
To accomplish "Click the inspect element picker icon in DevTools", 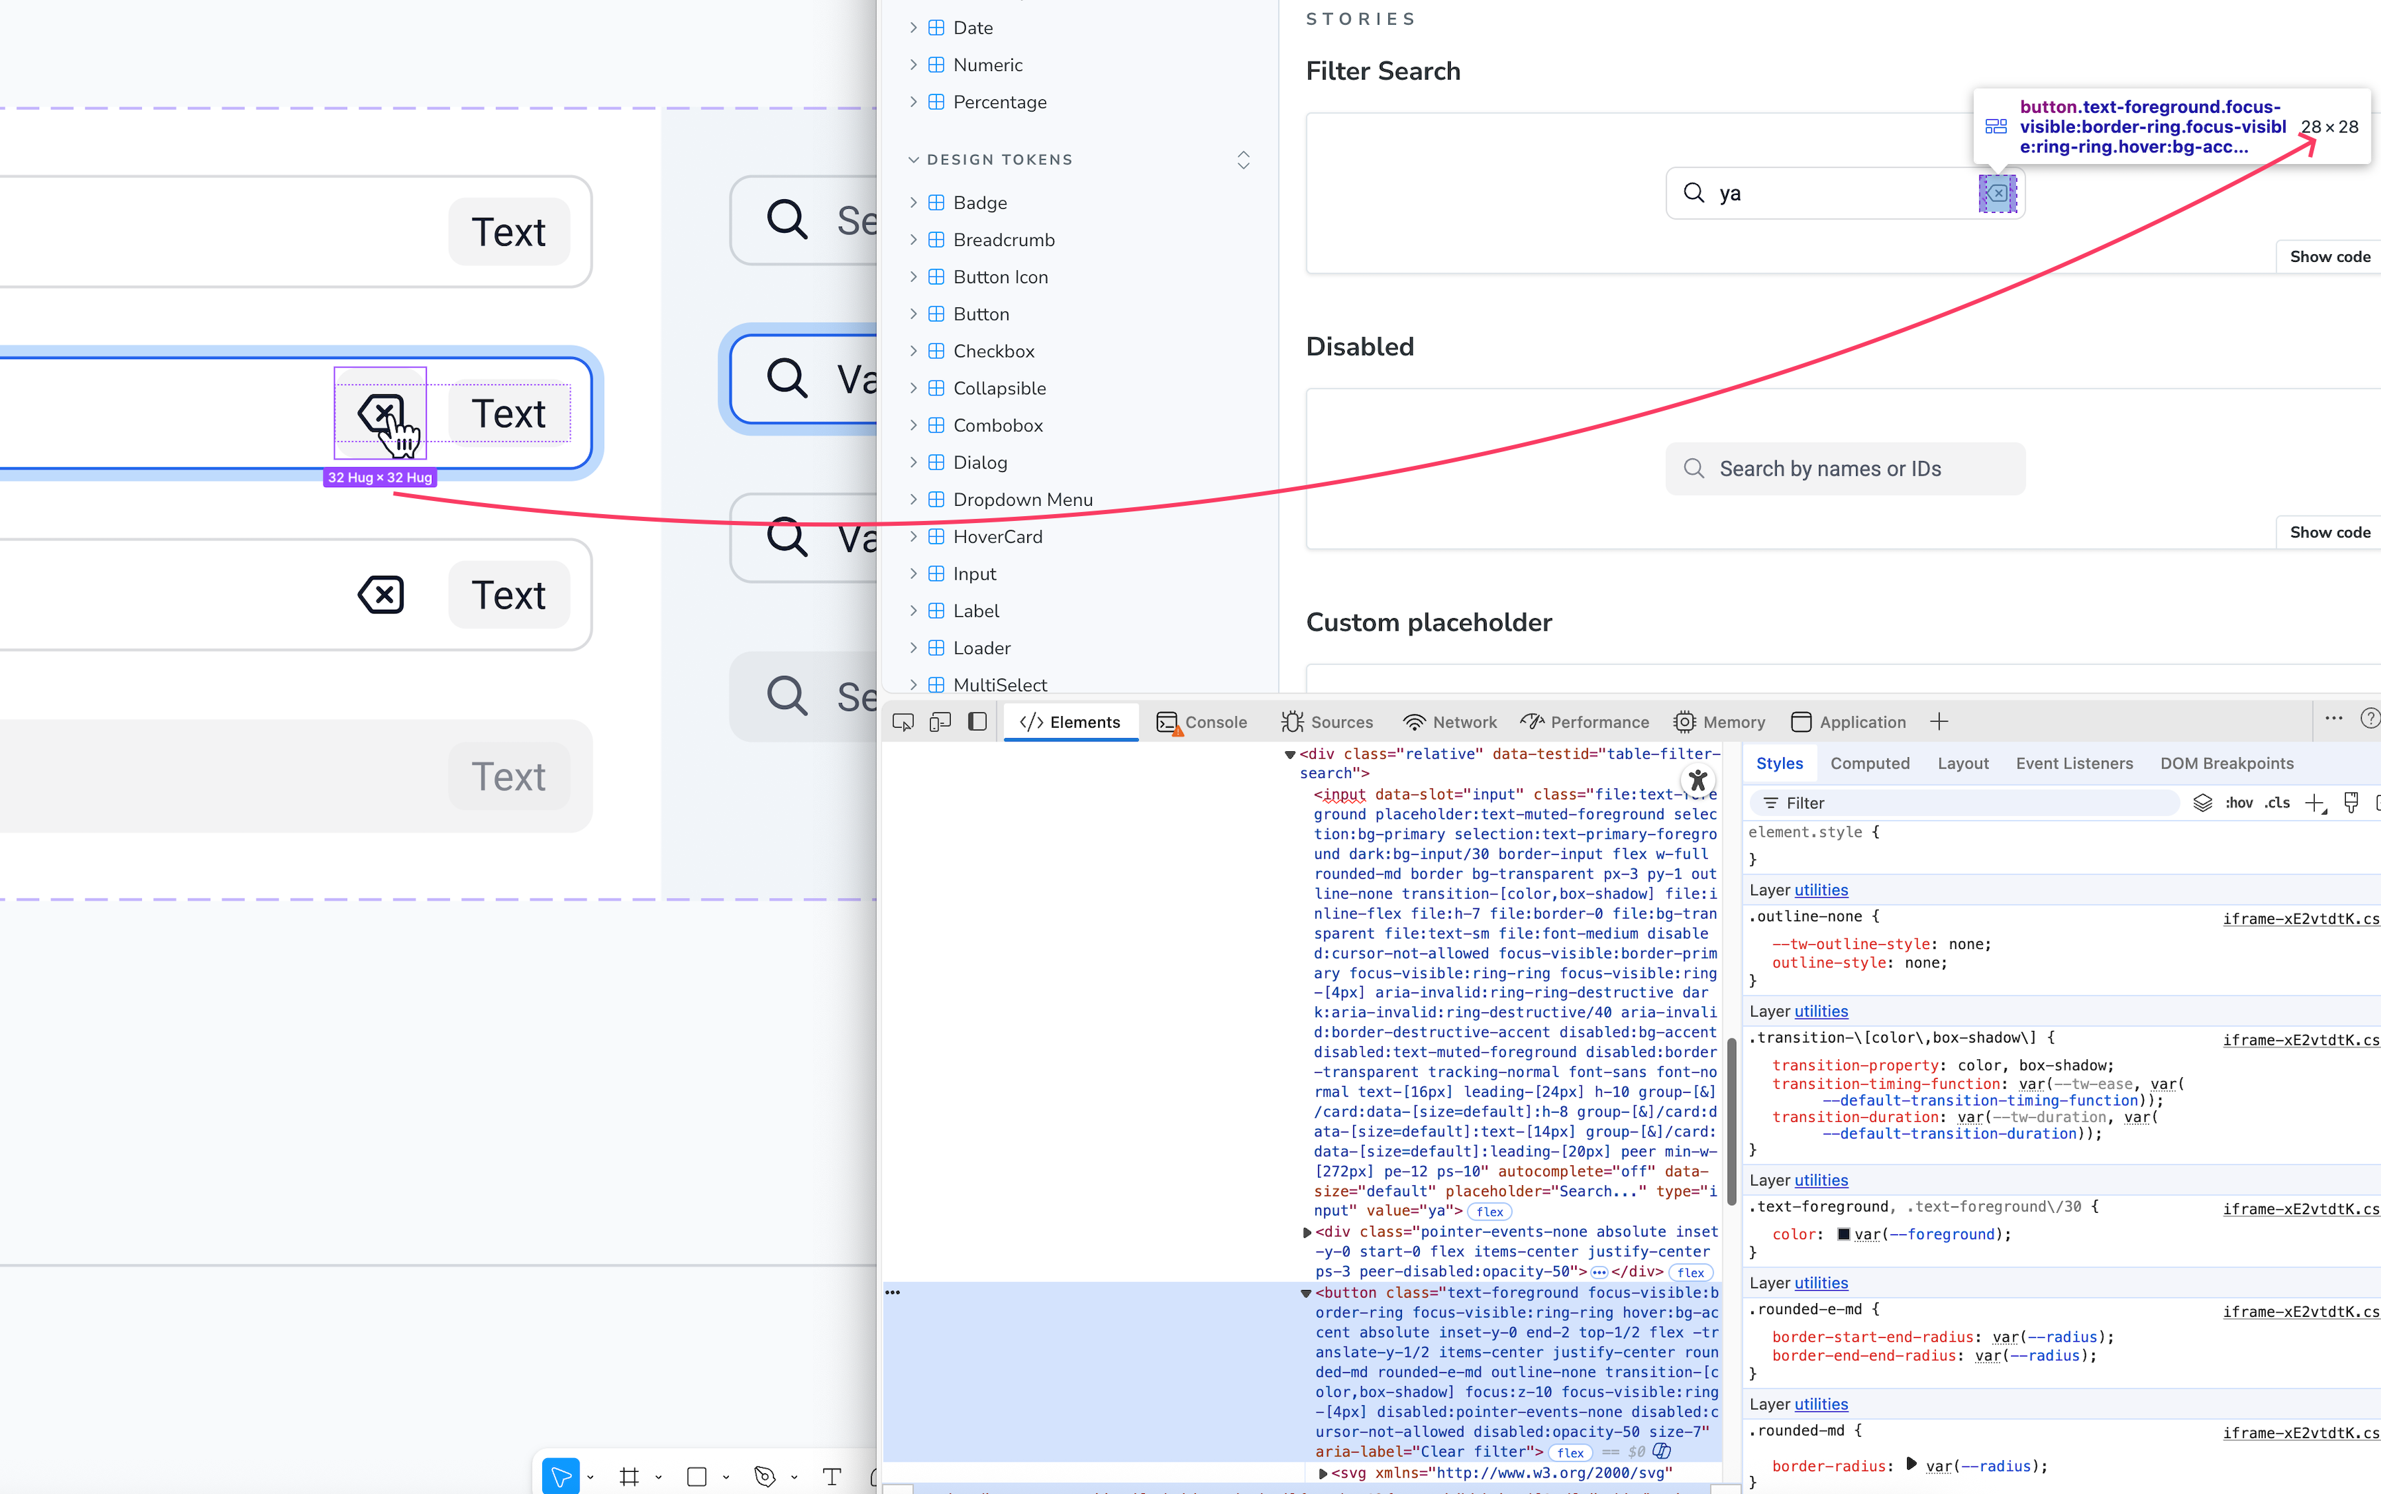I will tap(903, 722).
